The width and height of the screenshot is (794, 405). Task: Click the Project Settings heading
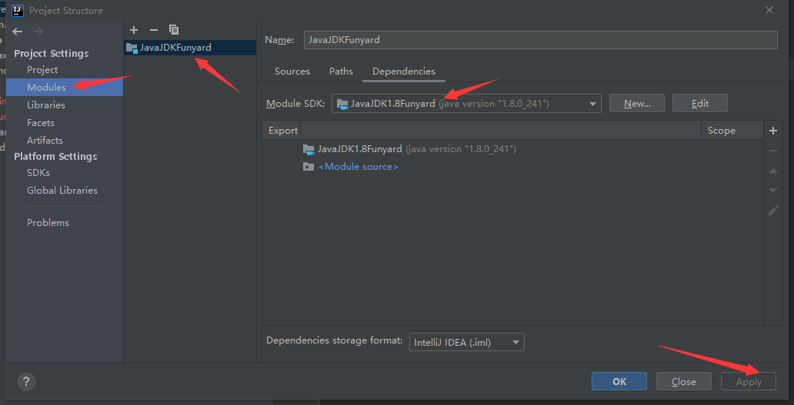(51, 54)
